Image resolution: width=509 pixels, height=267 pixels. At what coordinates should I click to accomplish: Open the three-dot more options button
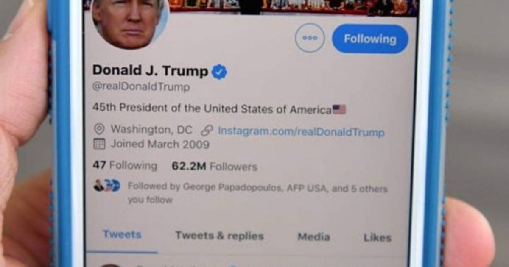pyautogui.click(x=310, y=38)
